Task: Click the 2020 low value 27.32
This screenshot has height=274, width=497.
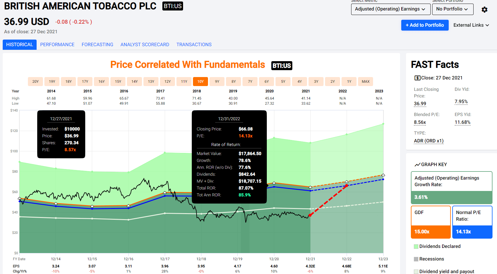Action: click(269, 103)
